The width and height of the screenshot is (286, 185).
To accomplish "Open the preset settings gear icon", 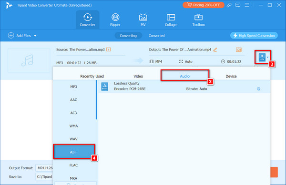I will tap(259, 89).
